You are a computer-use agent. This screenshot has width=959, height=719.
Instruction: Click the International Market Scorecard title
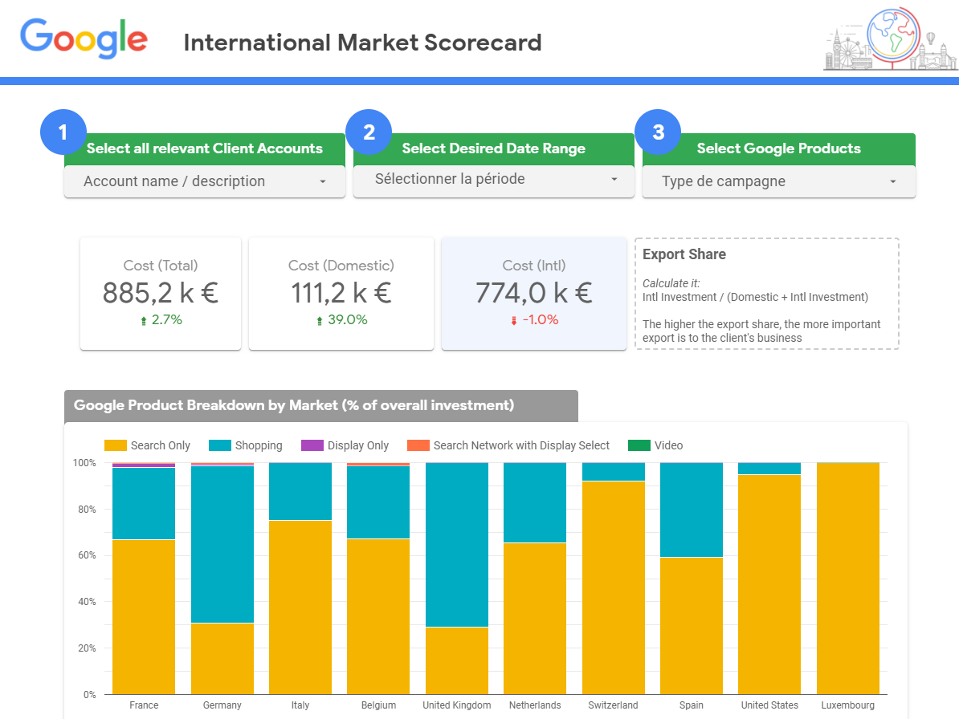[x=363, y=43]
